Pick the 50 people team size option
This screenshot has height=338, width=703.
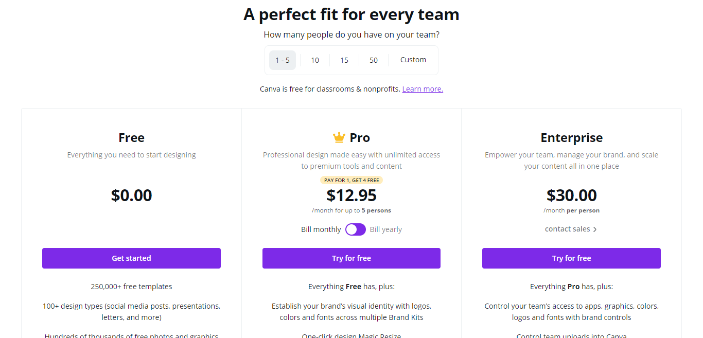pyautogui.click(x=374, y=60)
